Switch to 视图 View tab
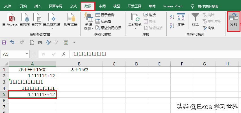241x113 pixels. pos(116,6)
